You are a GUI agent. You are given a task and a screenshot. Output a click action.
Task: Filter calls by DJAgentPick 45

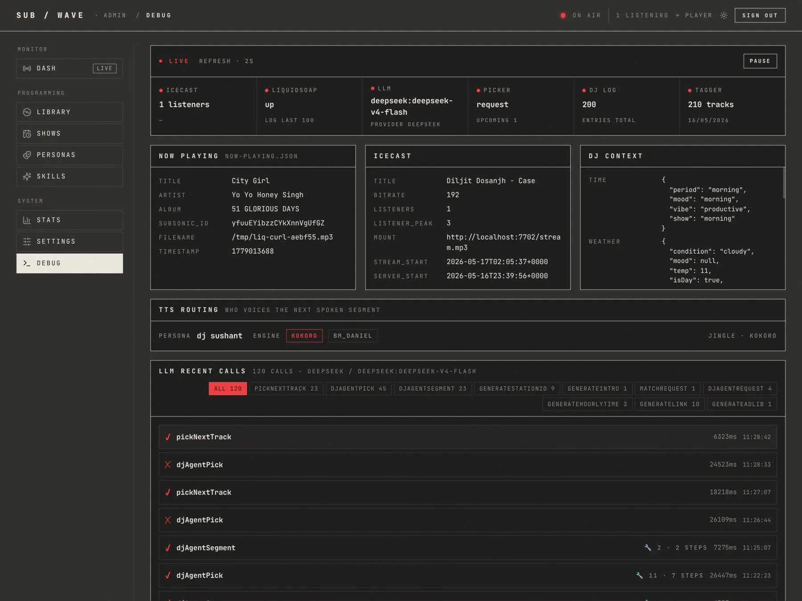pyautogui.click(x=359, y=388)
